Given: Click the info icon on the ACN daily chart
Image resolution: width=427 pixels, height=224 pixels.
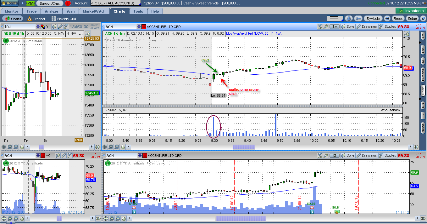Looking at the screenshot, I should click(x=108, y=163).
